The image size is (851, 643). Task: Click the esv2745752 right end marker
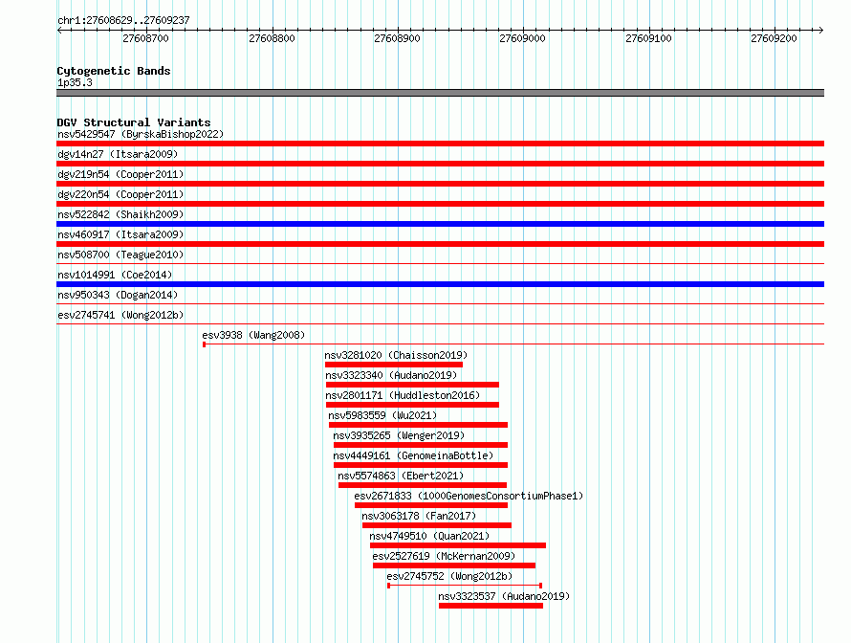540,586
